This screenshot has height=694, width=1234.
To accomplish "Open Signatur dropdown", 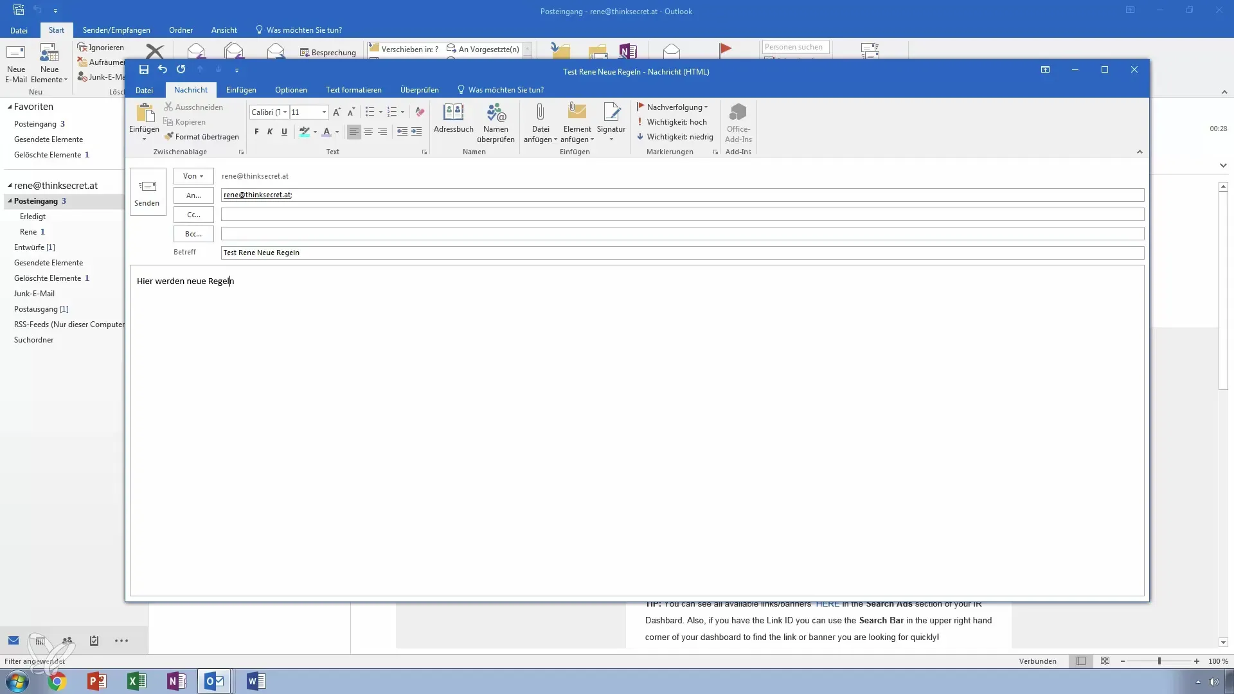I will click(611, 122).
